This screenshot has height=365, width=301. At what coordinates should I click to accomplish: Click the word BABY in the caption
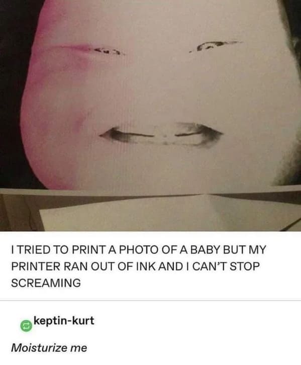coord(205,249)
